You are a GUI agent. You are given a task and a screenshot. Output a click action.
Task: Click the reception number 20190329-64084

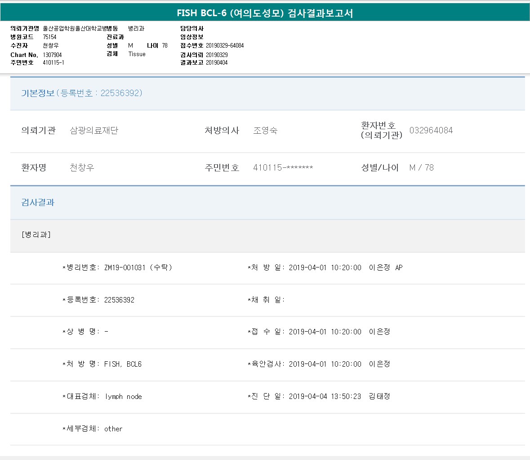pos(225,45)
